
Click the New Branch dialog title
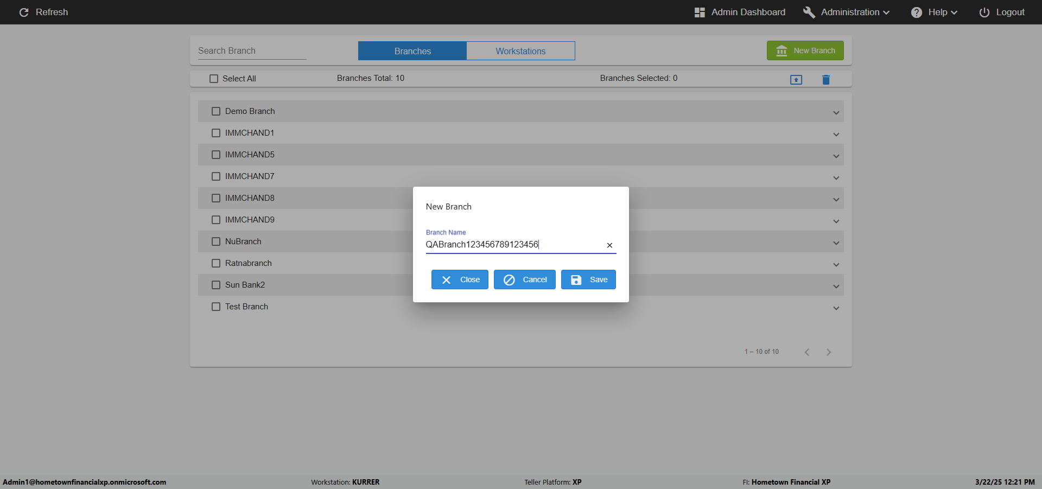pos(449,207)
